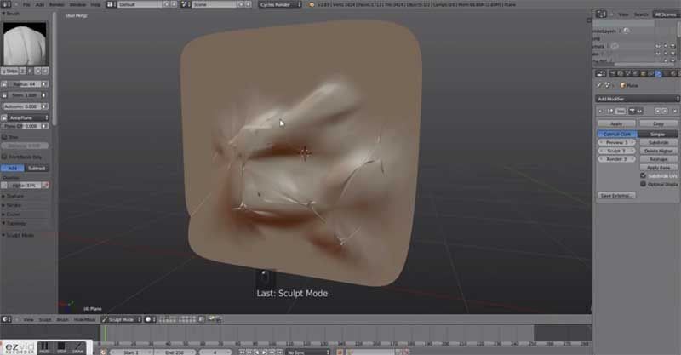Expand the Curve panel

pos(12,215)
